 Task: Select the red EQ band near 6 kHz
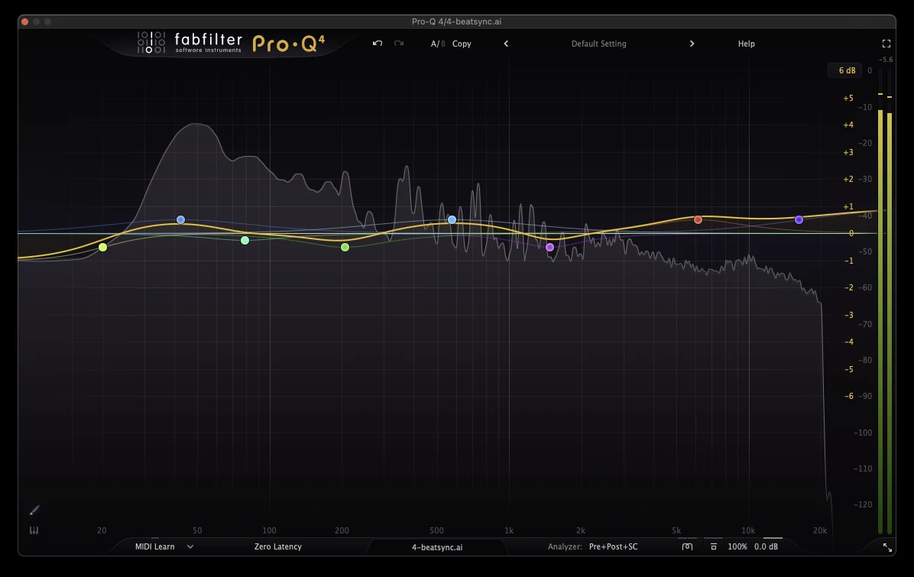pyautogui.click(x=698, y=220)
